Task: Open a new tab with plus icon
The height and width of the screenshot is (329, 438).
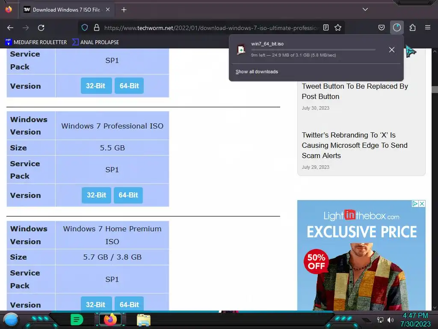Action: 124,10
